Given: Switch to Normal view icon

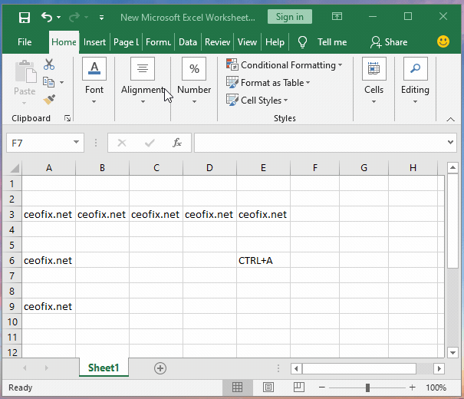Looking at the screenshot, I should [x=237, y=387].
